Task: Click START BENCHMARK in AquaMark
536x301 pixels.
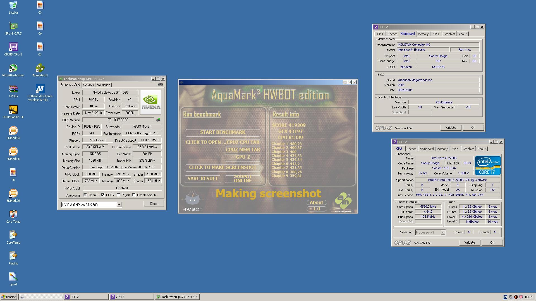Action: (x=222, y=132)
